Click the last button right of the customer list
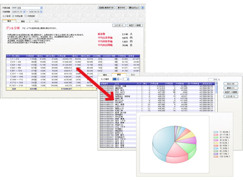Viewport: 243px width, 180px height. click(231, 96)
